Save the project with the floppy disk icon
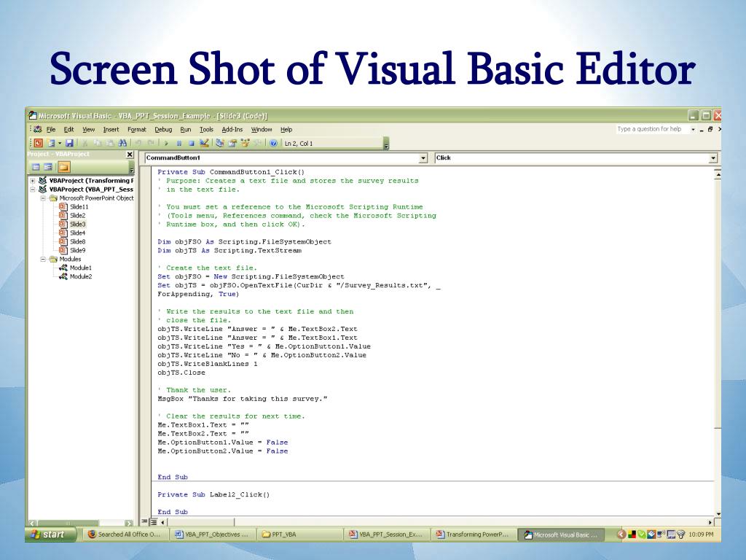The width and height of the screenshot is (746, 560). [69, 143]
